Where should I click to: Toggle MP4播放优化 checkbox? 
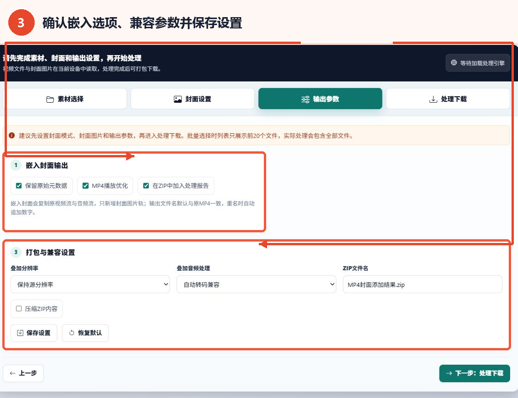[x=85, y=186]
